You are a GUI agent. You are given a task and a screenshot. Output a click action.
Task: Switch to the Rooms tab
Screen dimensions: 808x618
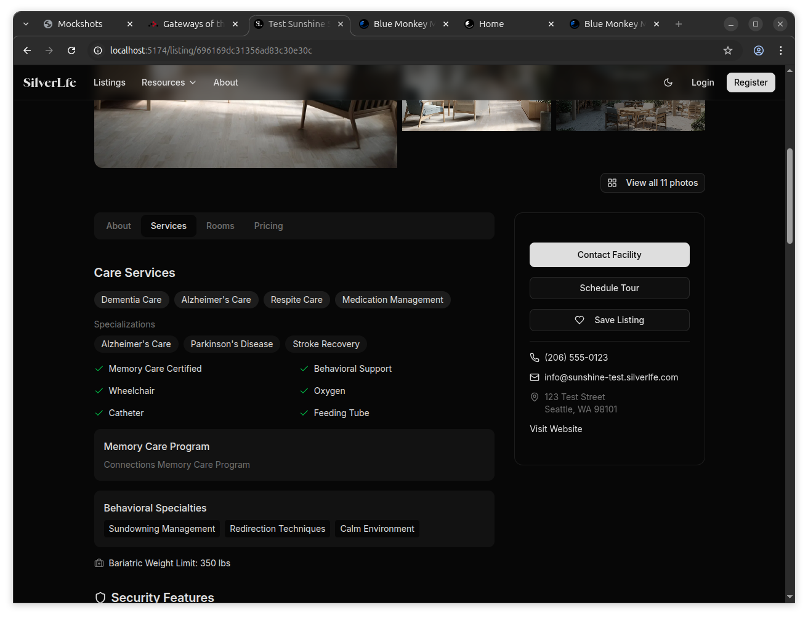220,226
